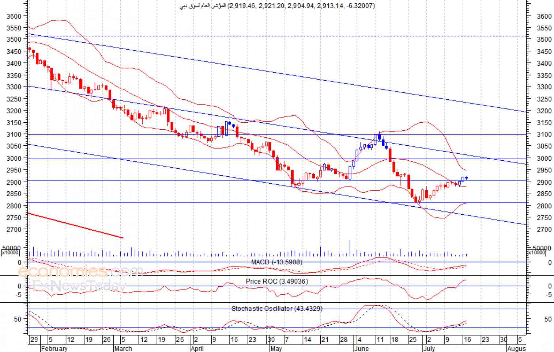Click the 4 date label in June

point(359,340)
